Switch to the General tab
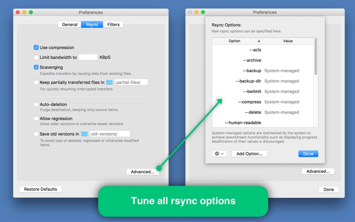This screenshot has width=355, height=222. pos(70,24)
